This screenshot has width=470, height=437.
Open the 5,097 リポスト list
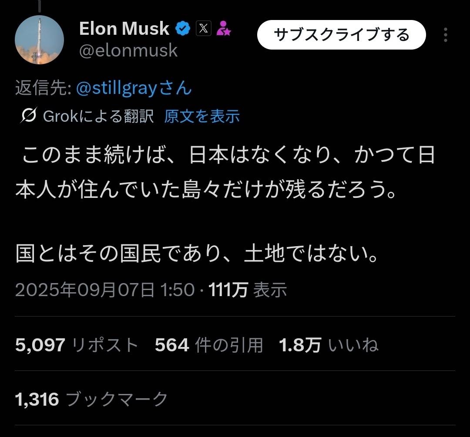click(77, 345)
